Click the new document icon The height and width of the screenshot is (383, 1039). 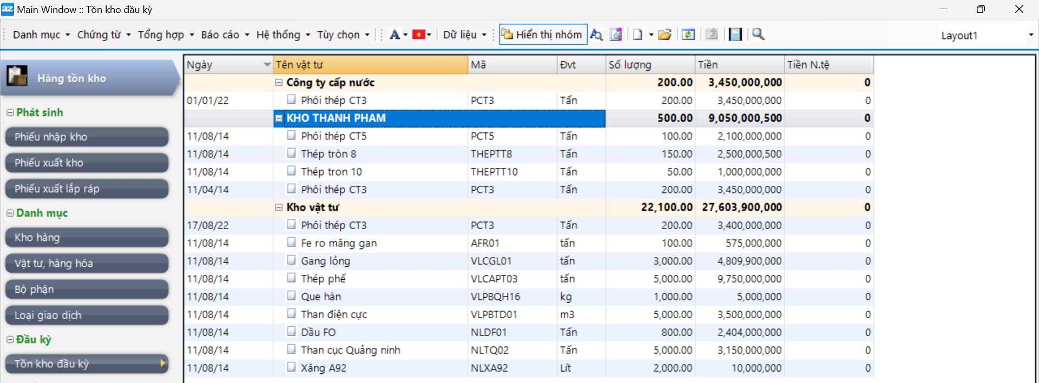(x=638, y=35)
